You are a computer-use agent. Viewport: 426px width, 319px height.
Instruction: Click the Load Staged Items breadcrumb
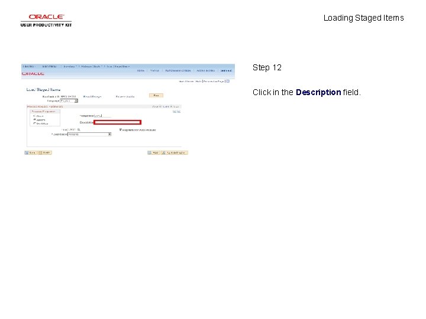pos(118,66)
